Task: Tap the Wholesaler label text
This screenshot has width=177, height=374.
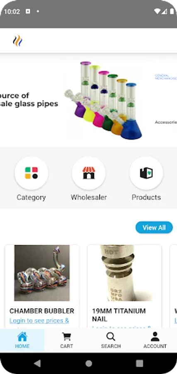Action: tap(89, 197)
